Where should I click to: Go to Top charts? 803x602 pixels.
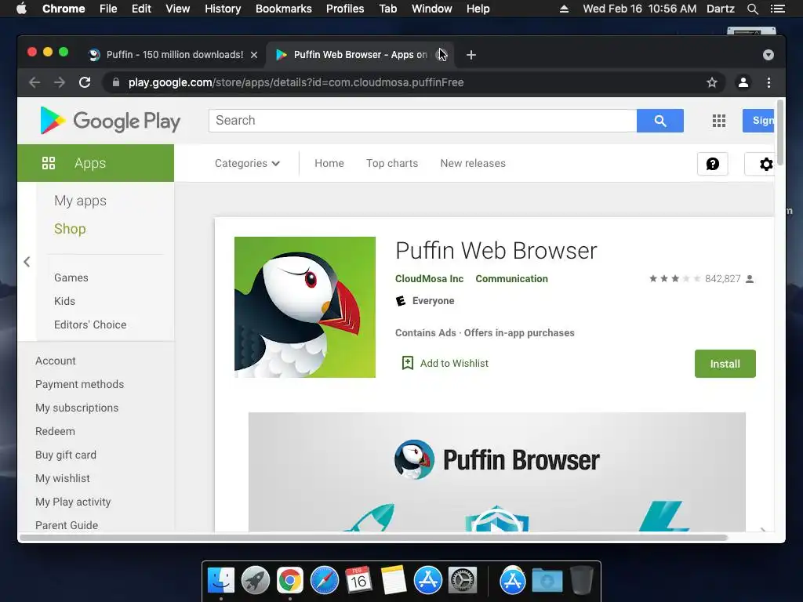[392, 163]
